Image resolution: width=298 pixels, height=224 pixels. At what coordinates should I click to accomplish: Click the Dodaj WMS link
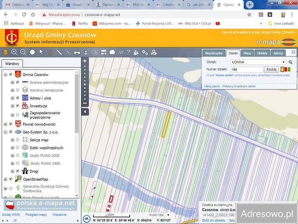tap(11, 214)
